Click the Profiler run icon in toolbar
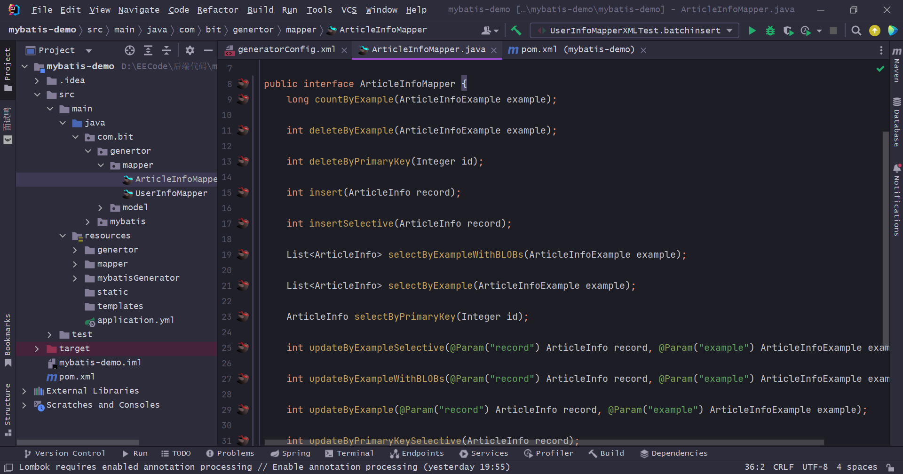This screenshot has height=474, width=903. (x=806, y=31)
